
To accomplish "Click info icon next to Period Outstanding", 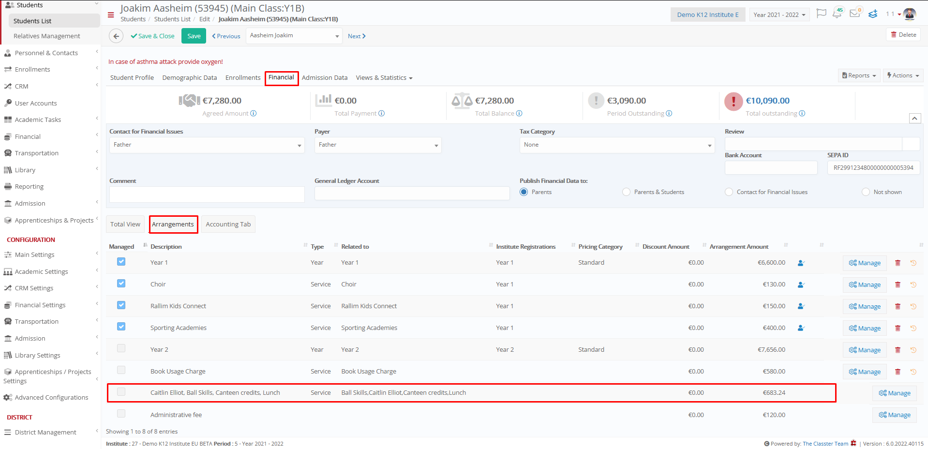I will [x=669, y=114].
